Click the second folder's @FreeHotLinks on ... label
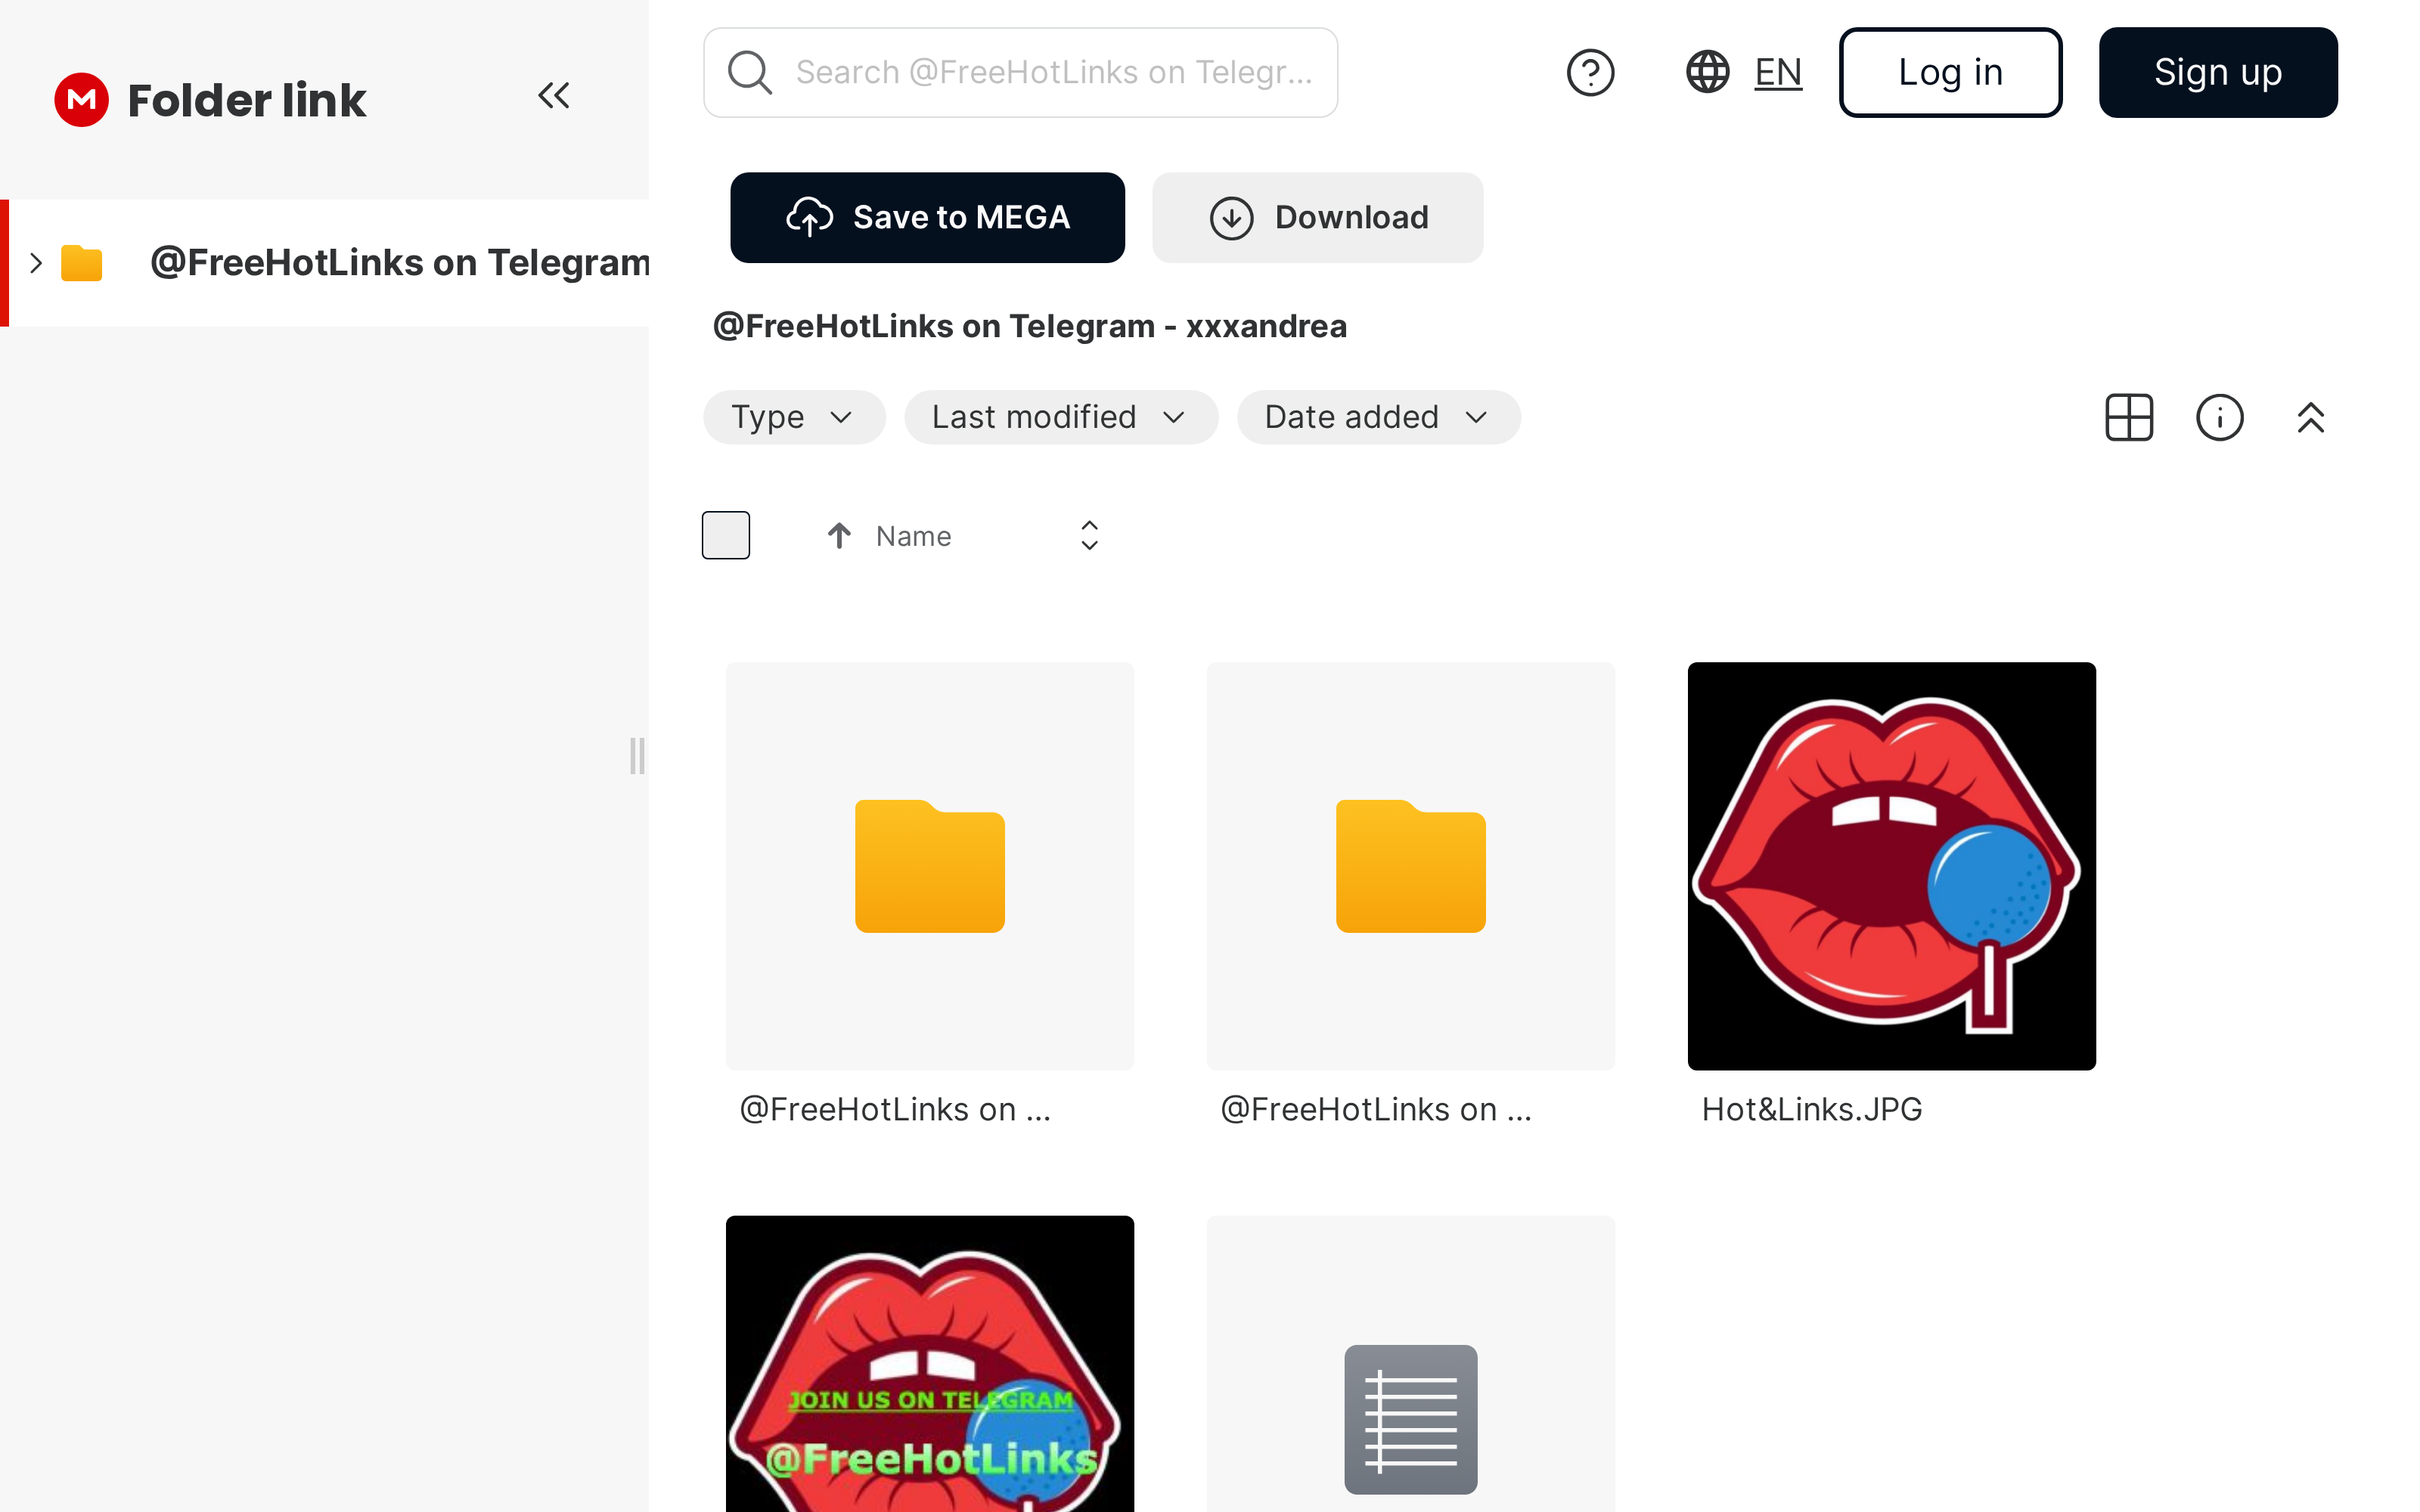This screenshot has width=2420, height=1512. click(1376, 1109)
